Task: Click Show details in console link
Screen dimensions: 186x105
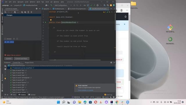Action: (x=85, y=90)
